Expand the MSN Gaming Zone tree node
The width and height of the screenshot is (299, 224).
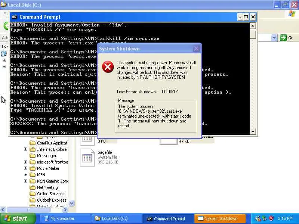point(25,181)
